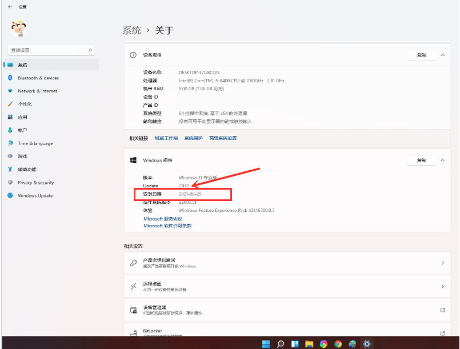The width and height of the screenshot is (460, 349).
Task: Focus the settings search box
Action: pyautogui.click(x=51, y=50)
